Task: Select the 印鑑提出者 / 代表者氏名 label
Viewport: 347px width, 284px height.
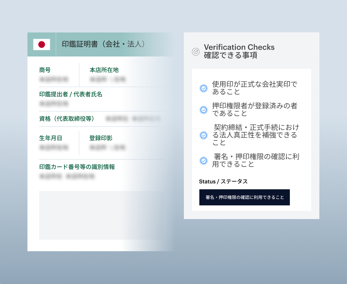Action: [71, 94]
